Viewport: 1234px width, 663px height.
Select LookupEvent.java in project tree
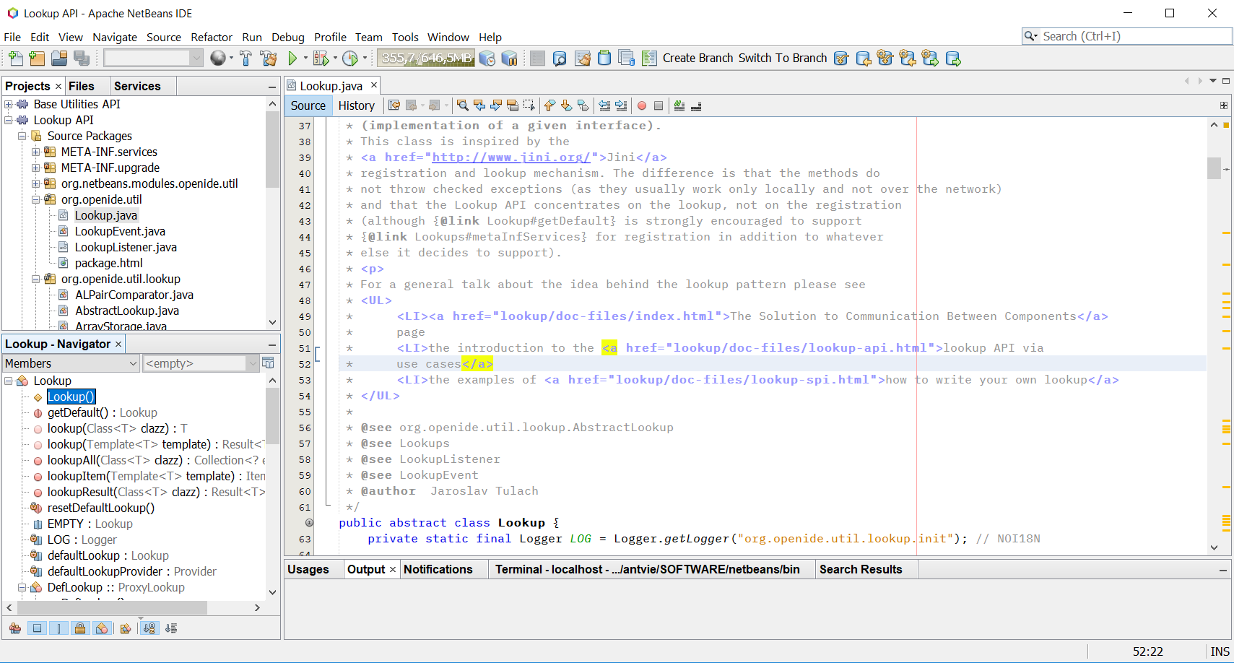tap(120, 231)
